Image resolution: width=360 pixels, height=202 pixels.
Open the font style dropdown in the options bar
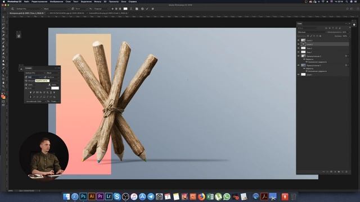(56, 9)
